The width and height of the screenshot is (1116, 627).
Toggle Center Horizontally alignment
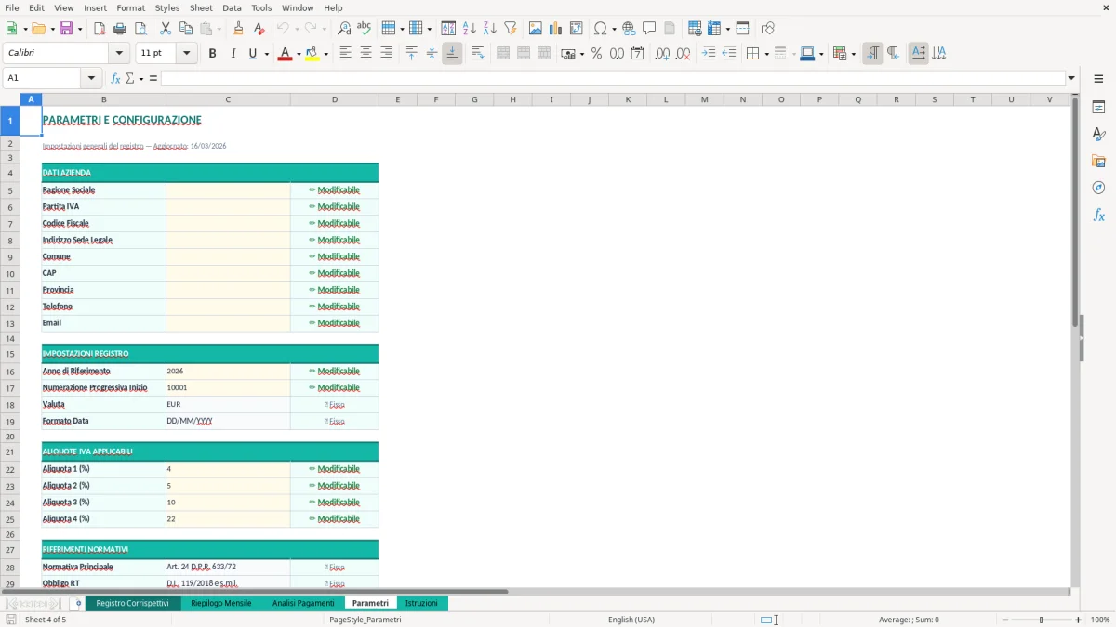(365, 54)
